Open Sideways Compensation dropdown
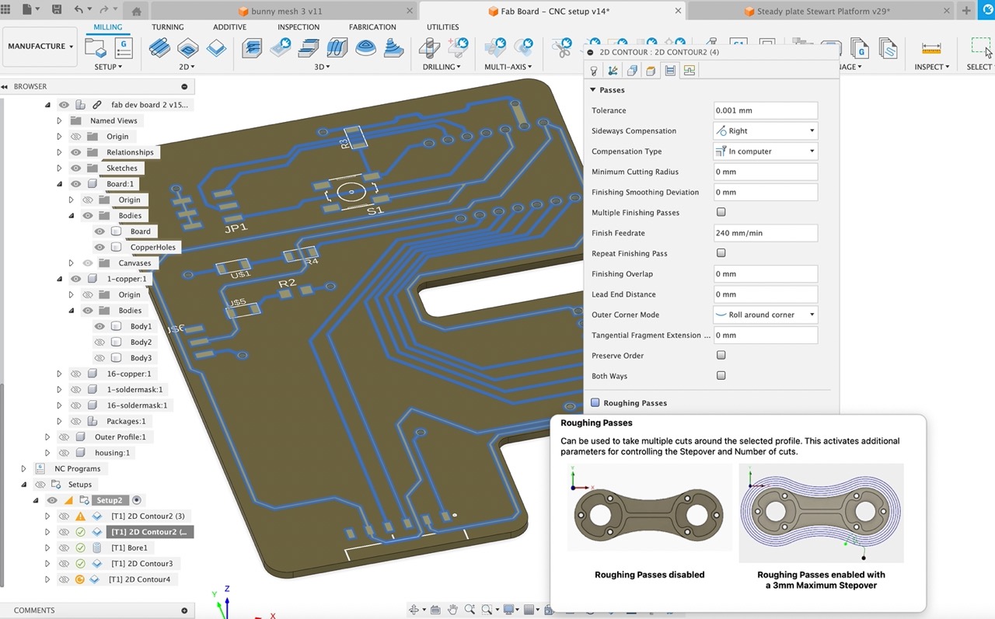This screenshot has height=619, width=995. click(x=765, y=130)
